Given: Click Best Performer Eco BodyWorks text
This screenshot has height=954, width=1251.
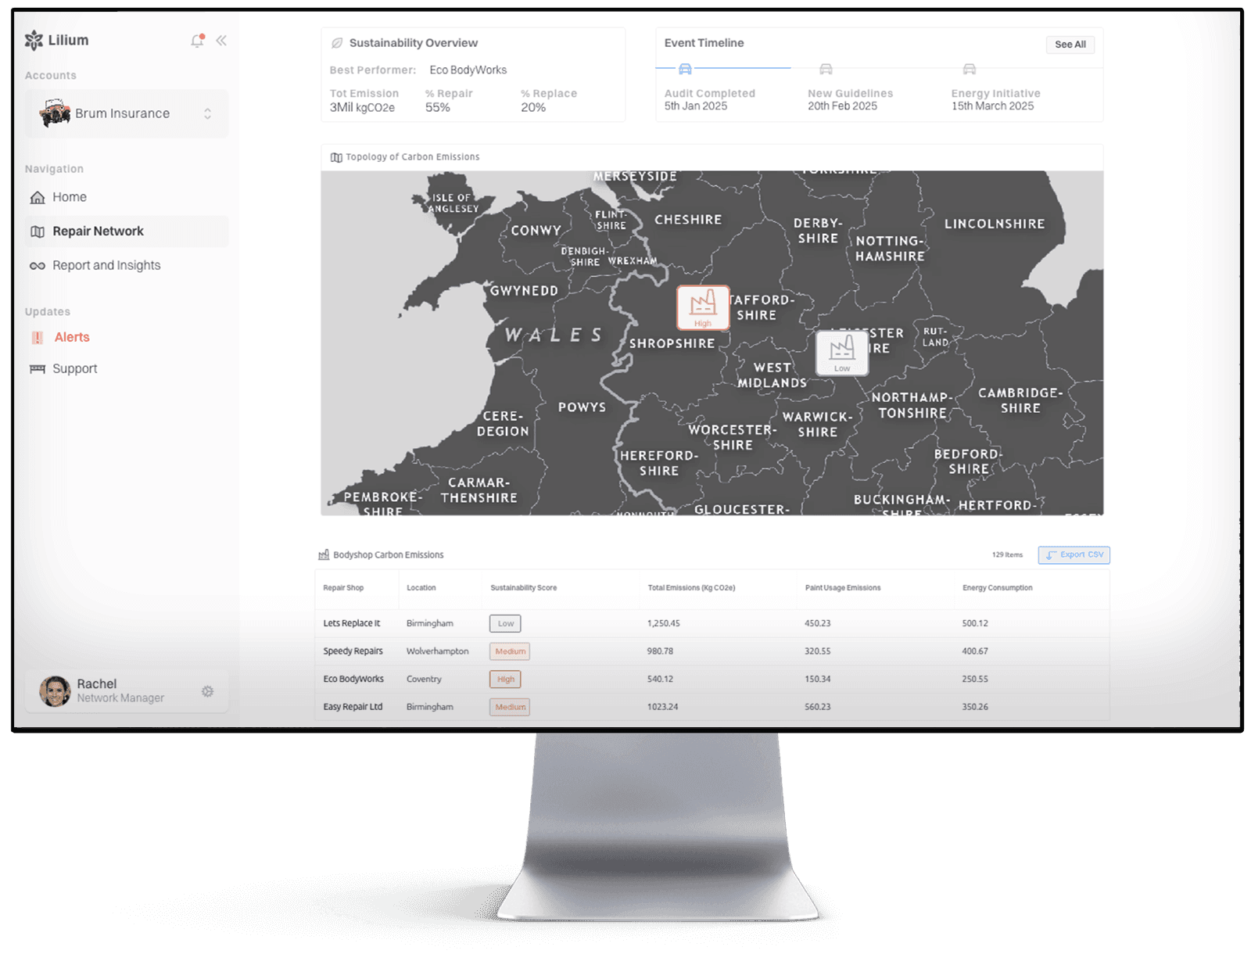Looking at the screenshot, I should tap(468, 70).
